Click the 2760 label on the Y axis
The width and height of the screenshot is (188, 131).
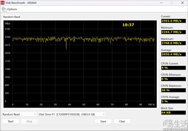tap(8, 37)
